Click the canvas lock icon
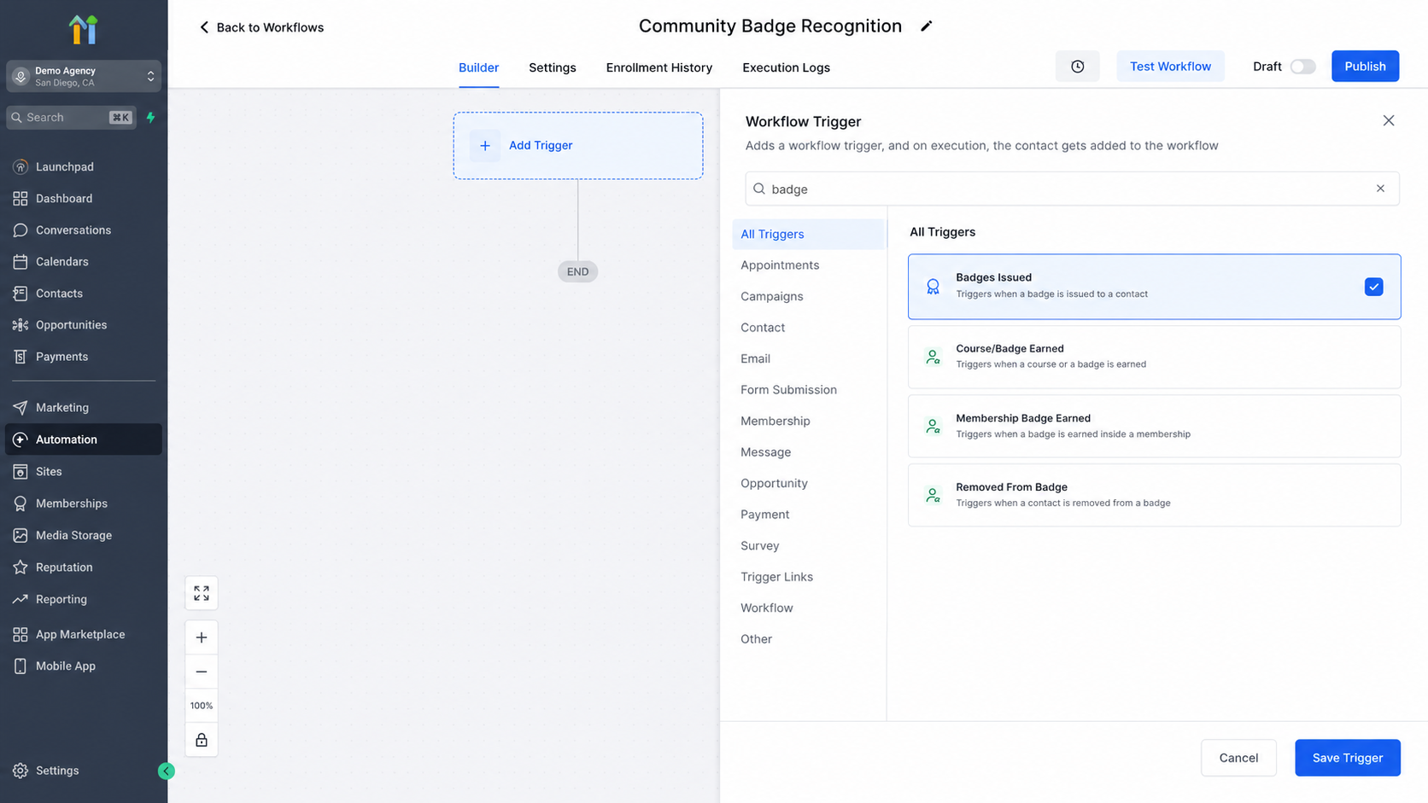 (x=202, y=740)
